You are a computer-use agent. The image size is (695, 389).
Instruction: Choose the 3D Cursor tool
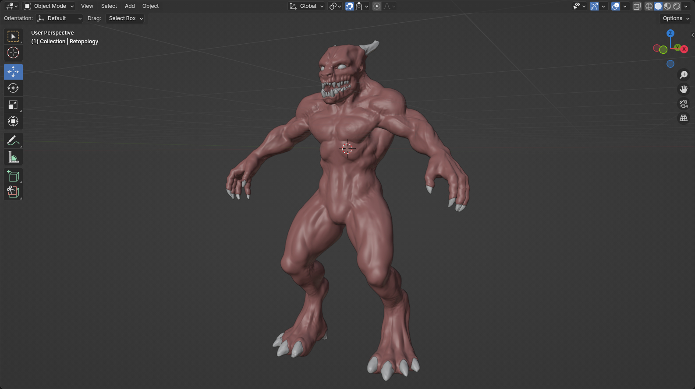(13, 53)
